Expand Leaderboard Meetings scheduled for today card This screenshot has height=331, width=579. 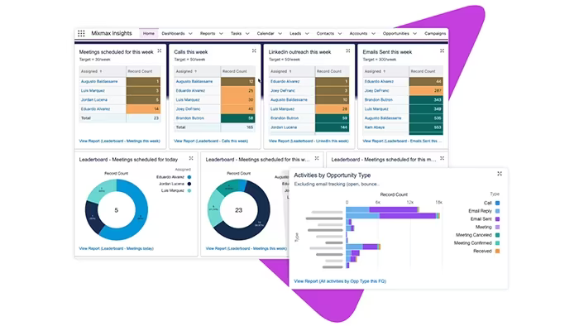(x=191, y=159)
